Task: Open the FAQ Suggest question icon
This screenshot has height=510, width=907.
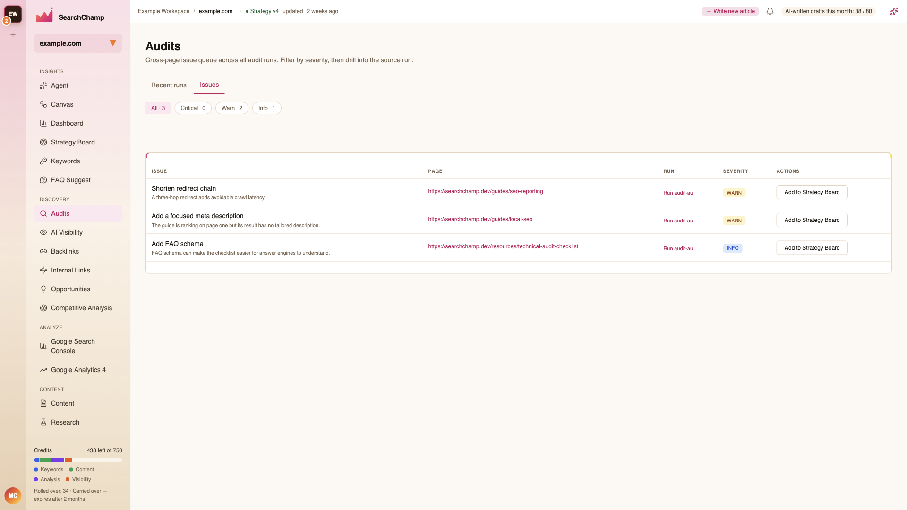Action: (x=43, y=180)
